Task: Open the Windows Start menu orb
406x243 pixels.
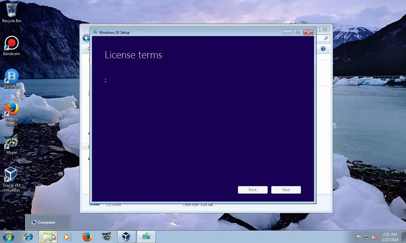Action: [9, 237]
